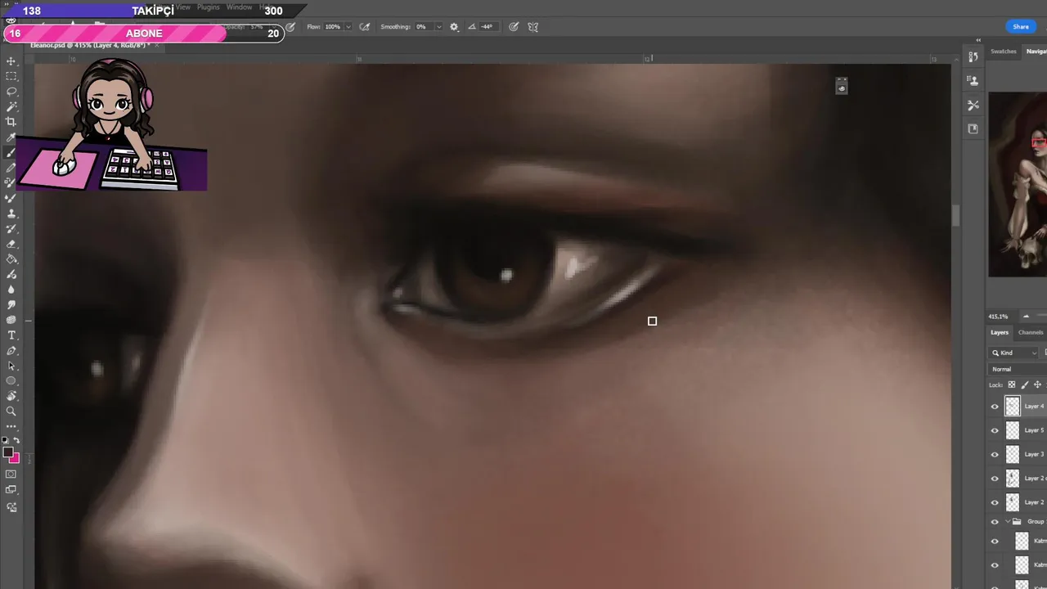This screenshot has height=589, width=1047.
Task: Swap foreground and background colors
Action: (16, 440)
